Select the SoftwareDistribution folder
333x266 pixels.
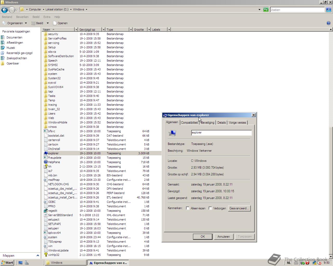point(97,56)
